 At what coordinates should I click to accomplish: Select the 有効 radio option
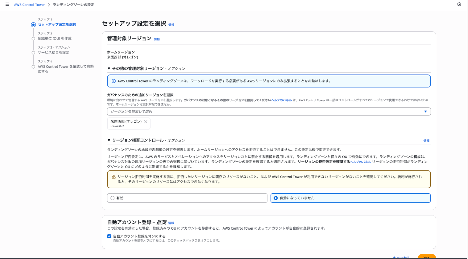(x=112, y=198)
